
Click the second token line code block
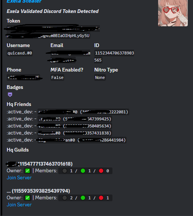coord(48,36)
